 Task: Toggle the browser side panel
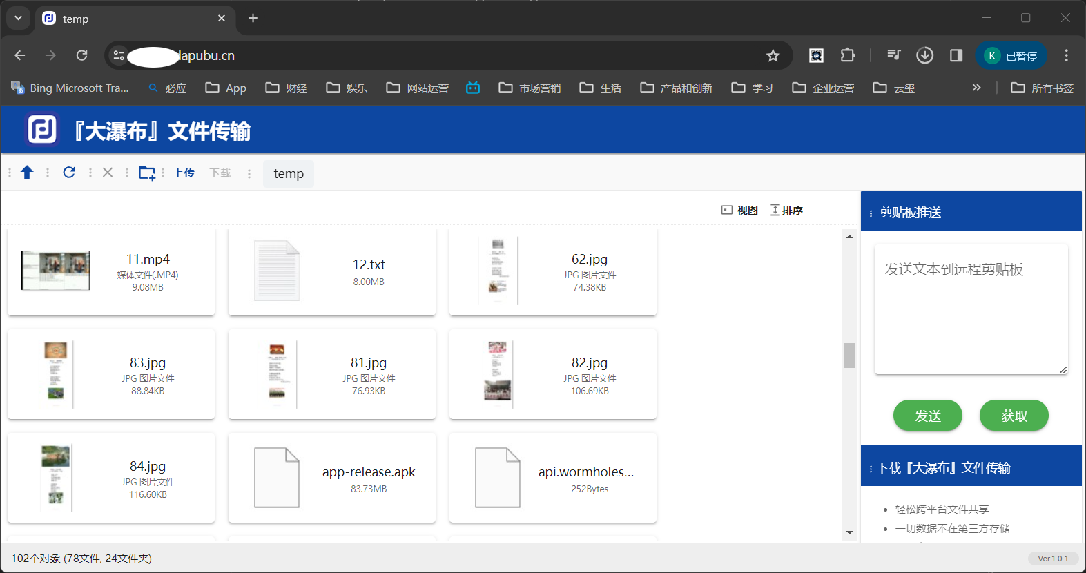(956, 56)
